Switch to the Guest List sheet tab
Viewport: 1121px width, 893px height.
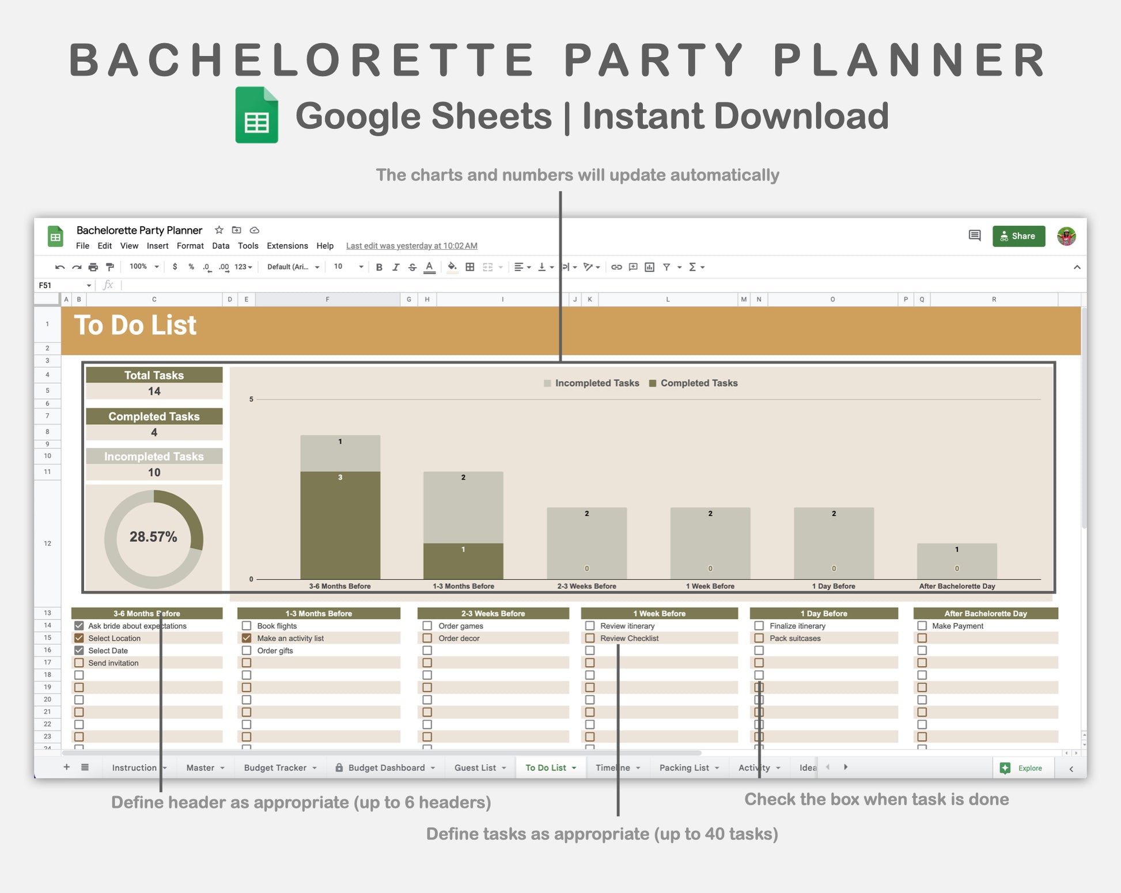click(475, 767)
